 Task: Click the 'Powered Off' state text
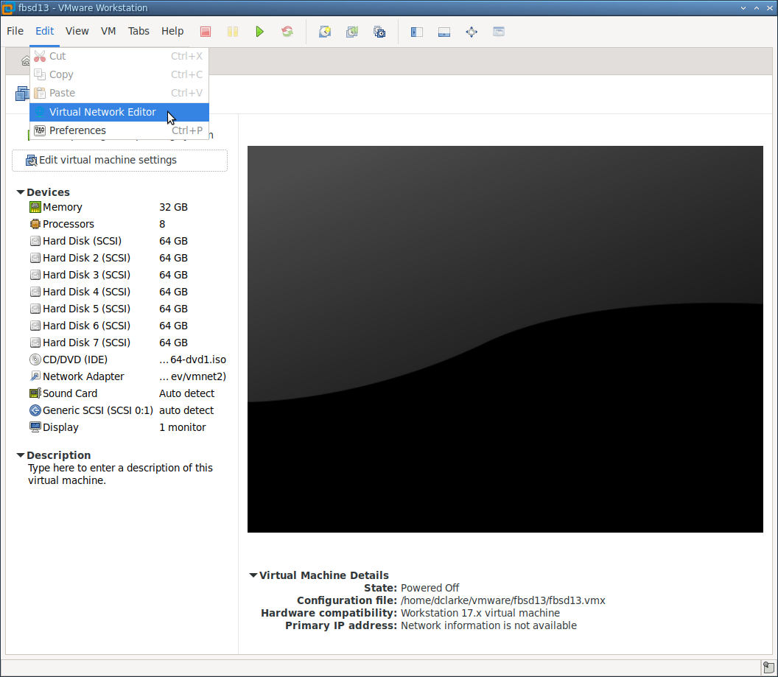tap(430, 588)
